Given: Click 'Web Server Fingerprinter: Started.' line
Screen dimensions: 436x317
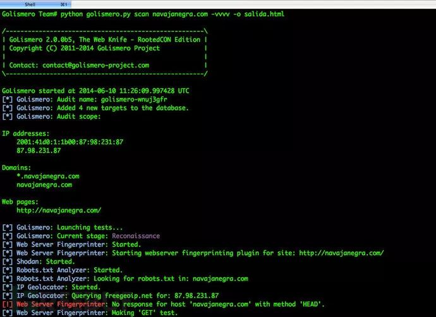Looking at the screenshot, I should tap(71, 245).
